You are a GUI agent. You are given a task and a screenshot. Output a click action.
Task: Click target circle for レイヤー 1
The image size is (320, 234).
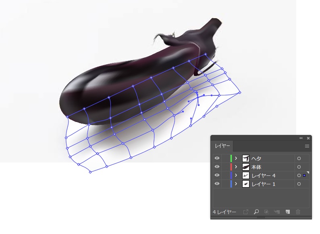click(x=299, y=184)
